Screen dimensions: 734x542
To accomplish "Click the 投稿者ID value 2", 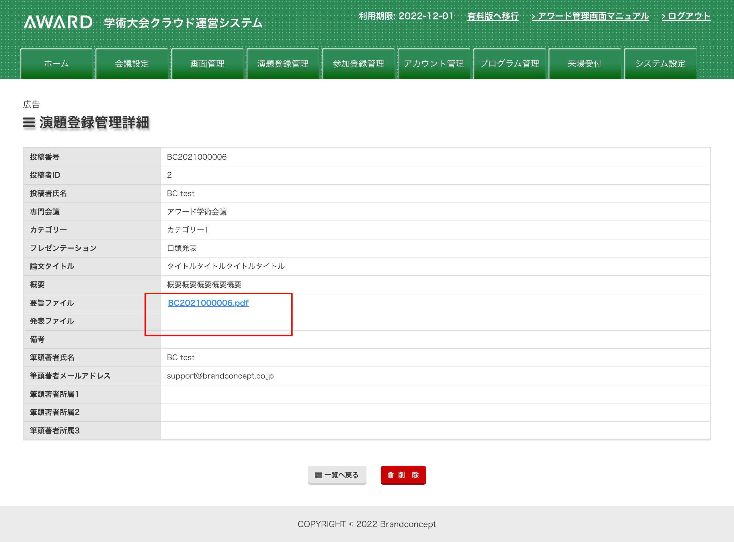I will [x=169, y=175].
